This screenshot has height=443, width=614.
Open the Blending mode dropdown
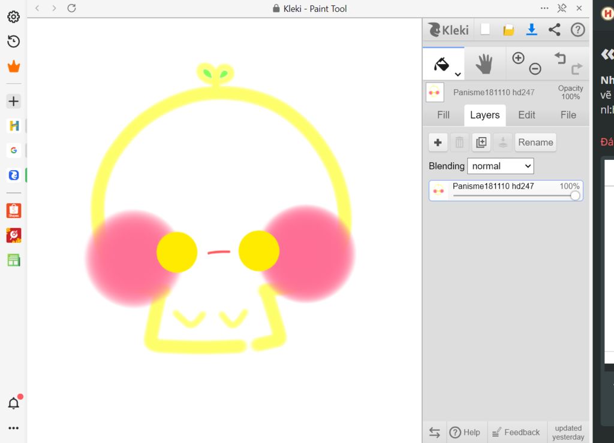[x=501, y=166]
